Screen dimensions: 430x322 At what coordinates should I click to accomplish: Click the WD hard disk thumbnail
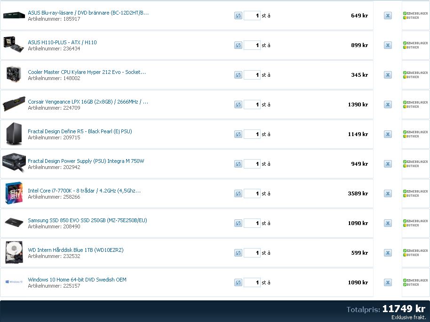click(14, 252)
